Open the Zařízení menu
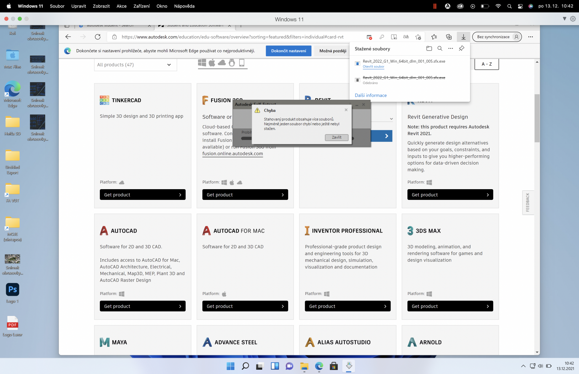This screenshot has width=579, height=374. (141, 6)
